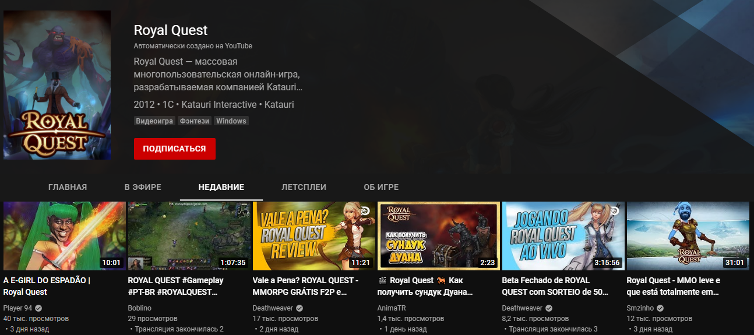Click verified badge beside Deathweaver under Beta Fechado
The image size is (754, 335).
point(549,308)
